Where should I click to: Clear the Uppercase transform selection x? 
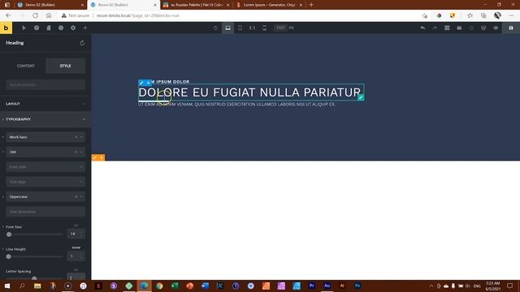click(x=76, y=196)
